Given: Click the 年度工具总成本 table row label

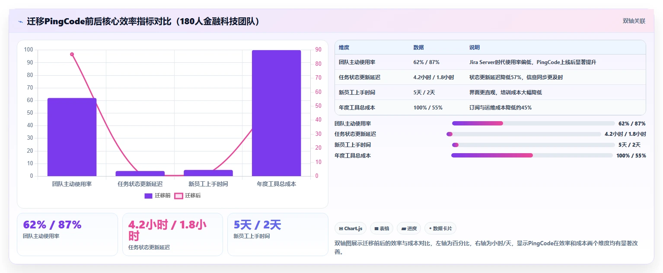Looking at the screenshot, I should click(x=357, y=108).
